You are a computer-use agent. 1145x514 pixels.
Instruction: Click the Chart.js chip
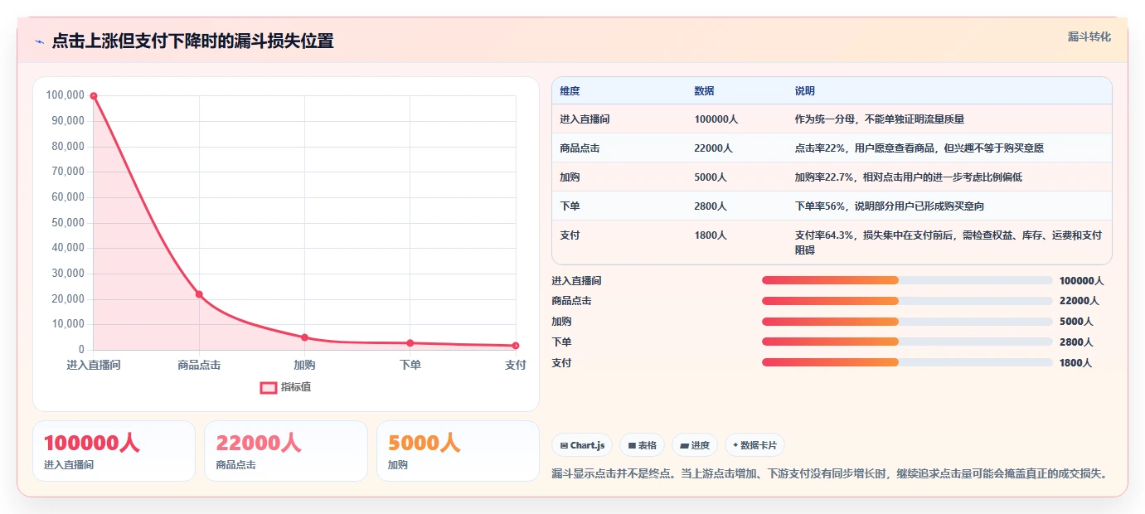[x=582, y=445]
